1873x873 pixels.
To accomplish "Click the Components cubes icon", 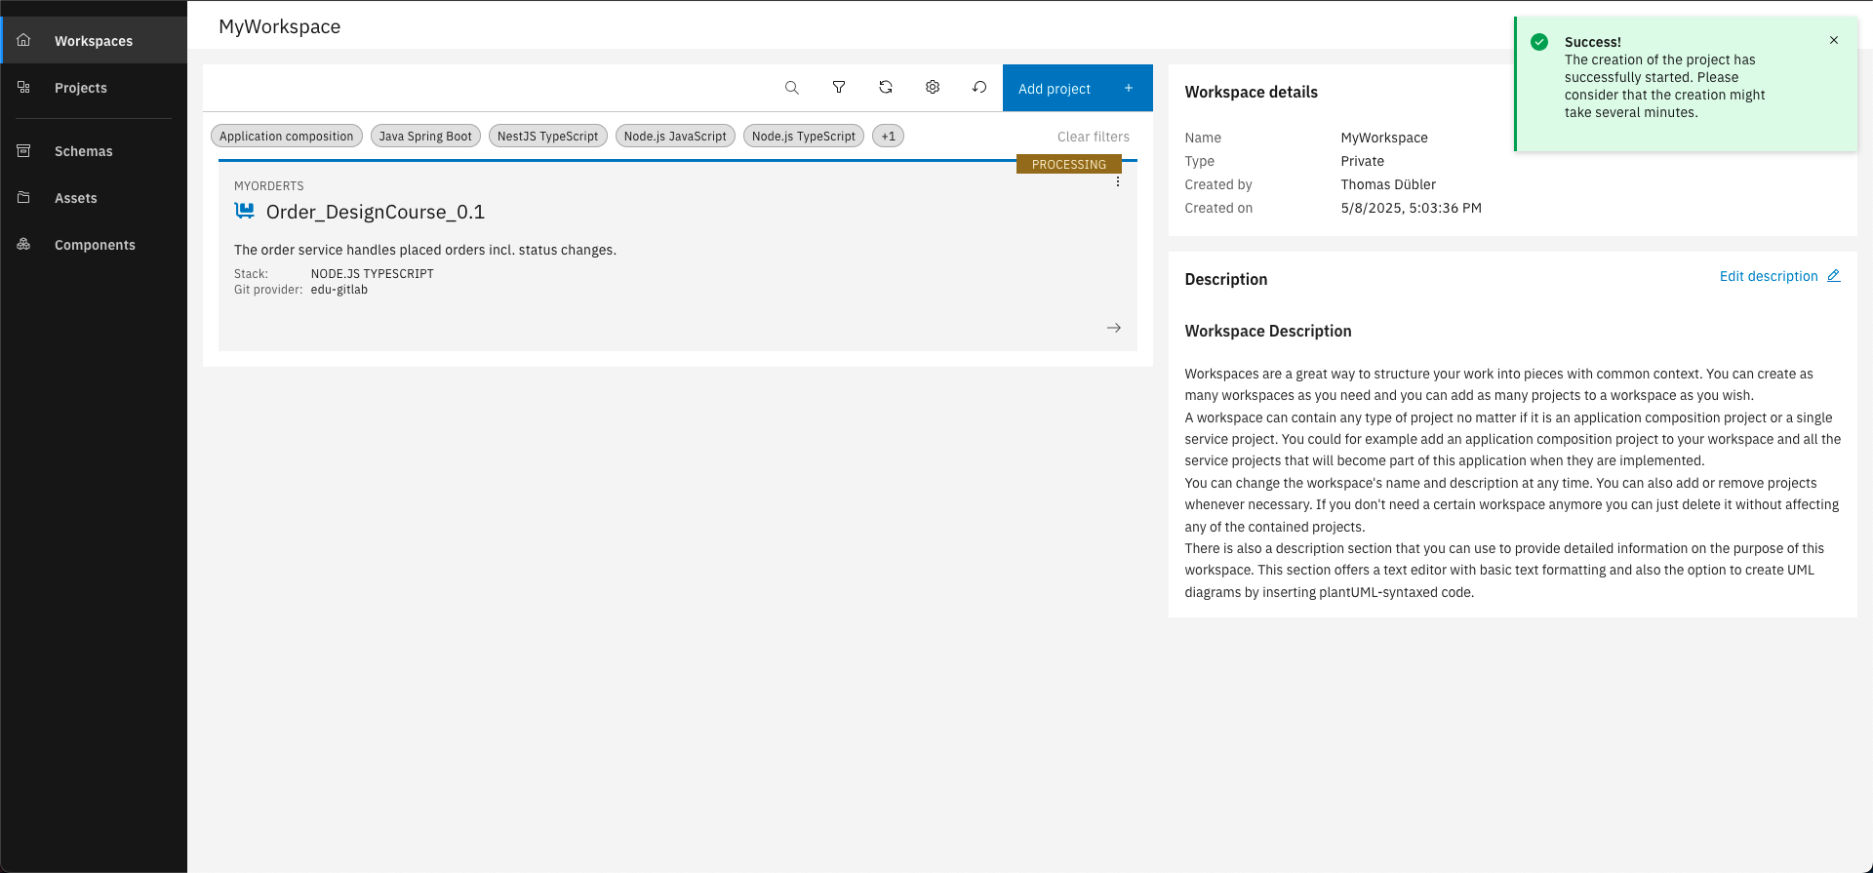I will (24, 244).
